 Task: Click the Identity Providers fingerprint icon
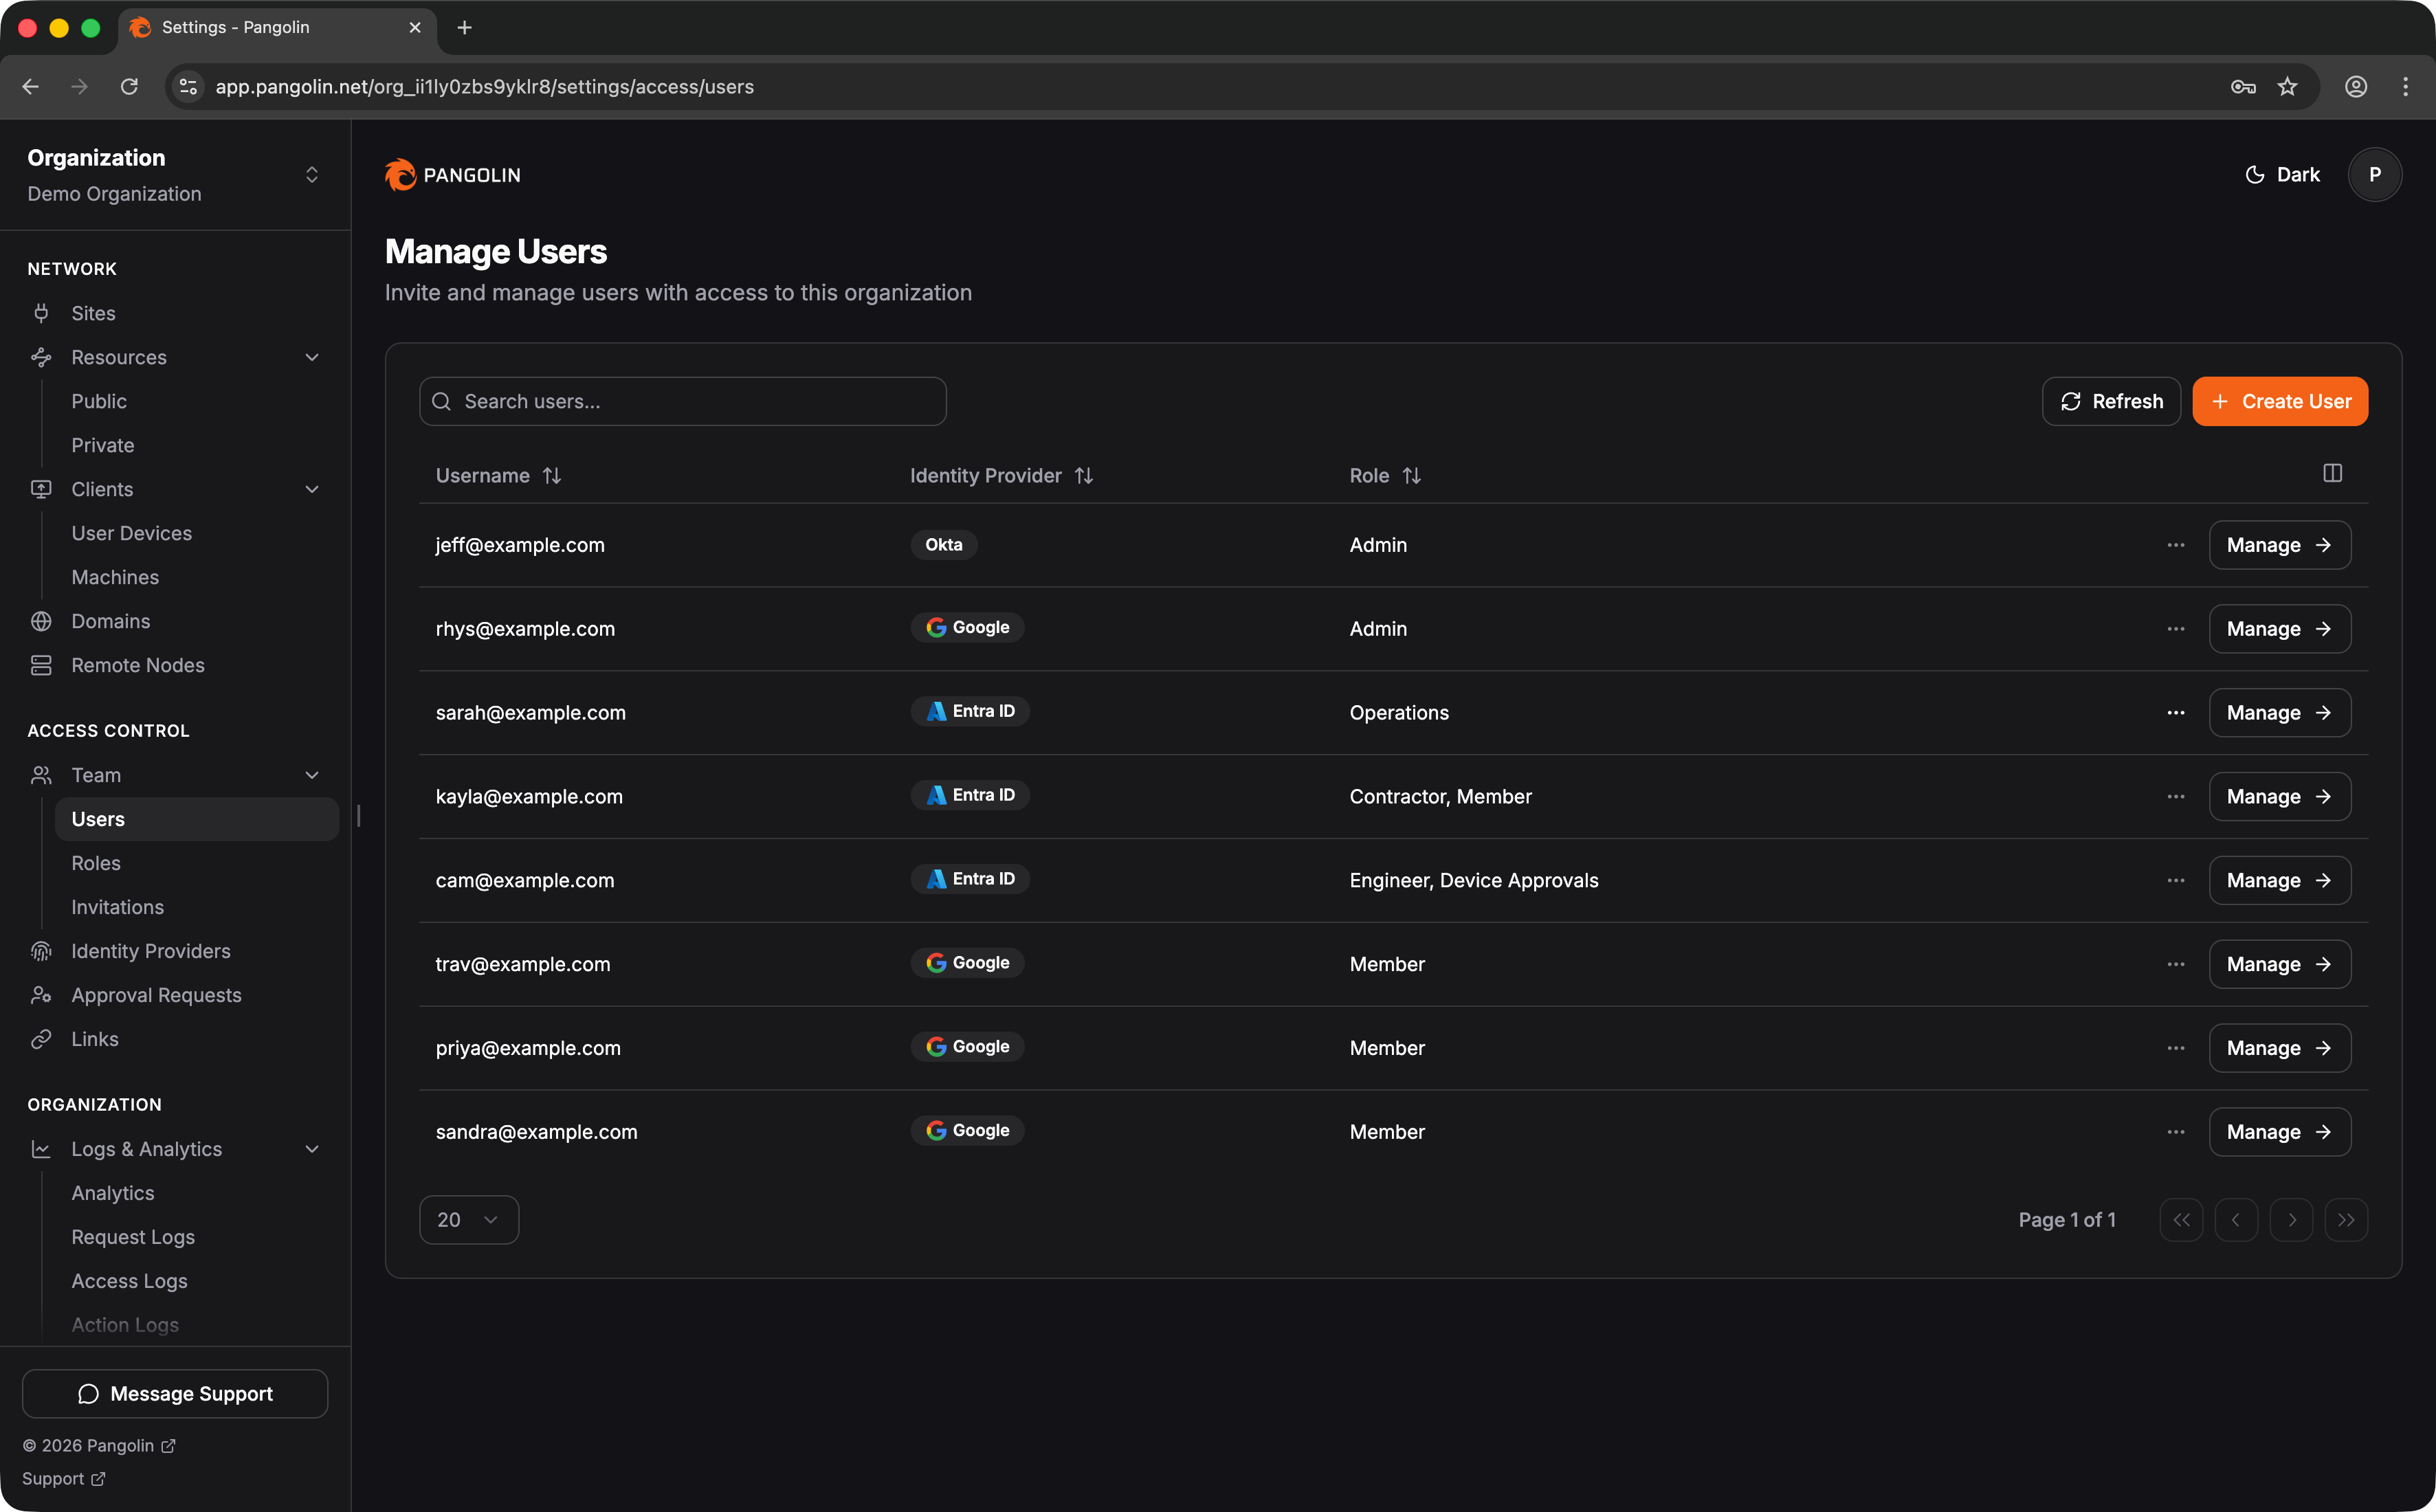(41, 951)
